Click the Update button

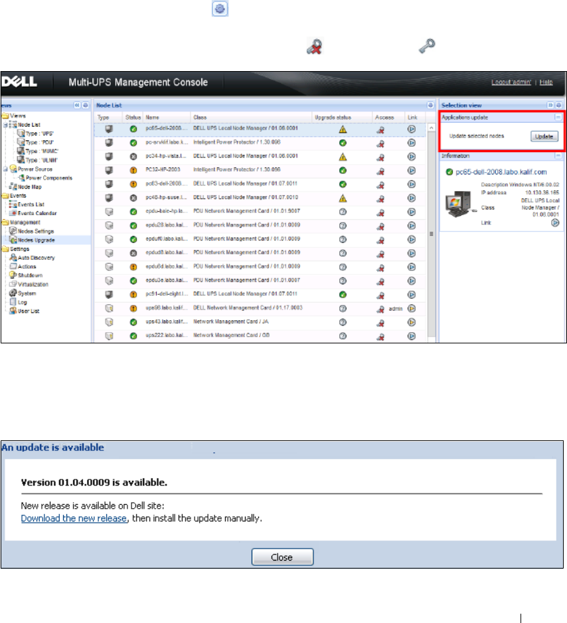pyautogui.click(x=544, y=136)
